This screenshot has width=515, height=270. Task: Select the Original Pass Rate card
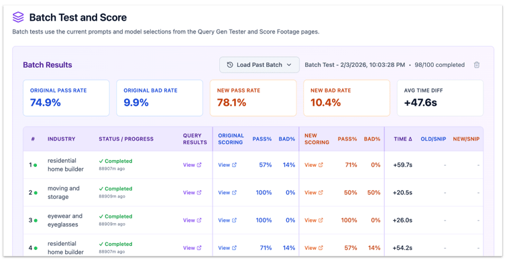[66, 98]
